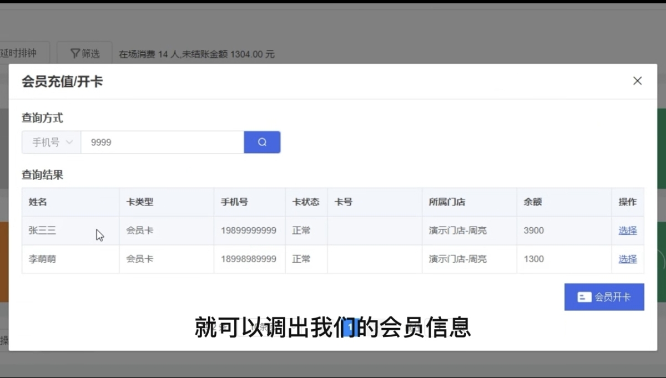Click the 延时排钟 button in background
The image size is (666, 378).
point(25,54)
